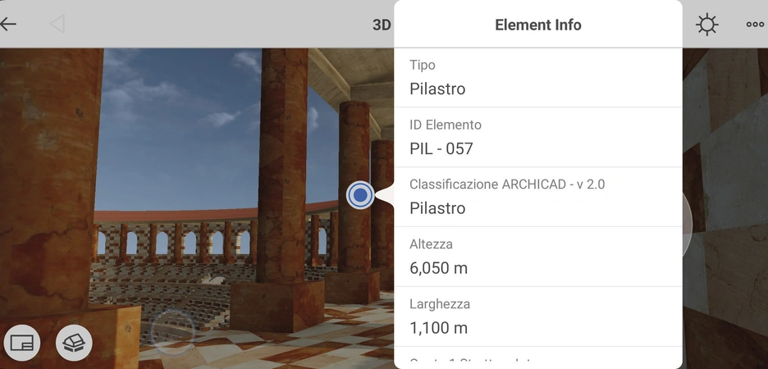This screenshot has height=369, width=768.
Task: Tap the blue element selection marker
Action: coord(360,195)
